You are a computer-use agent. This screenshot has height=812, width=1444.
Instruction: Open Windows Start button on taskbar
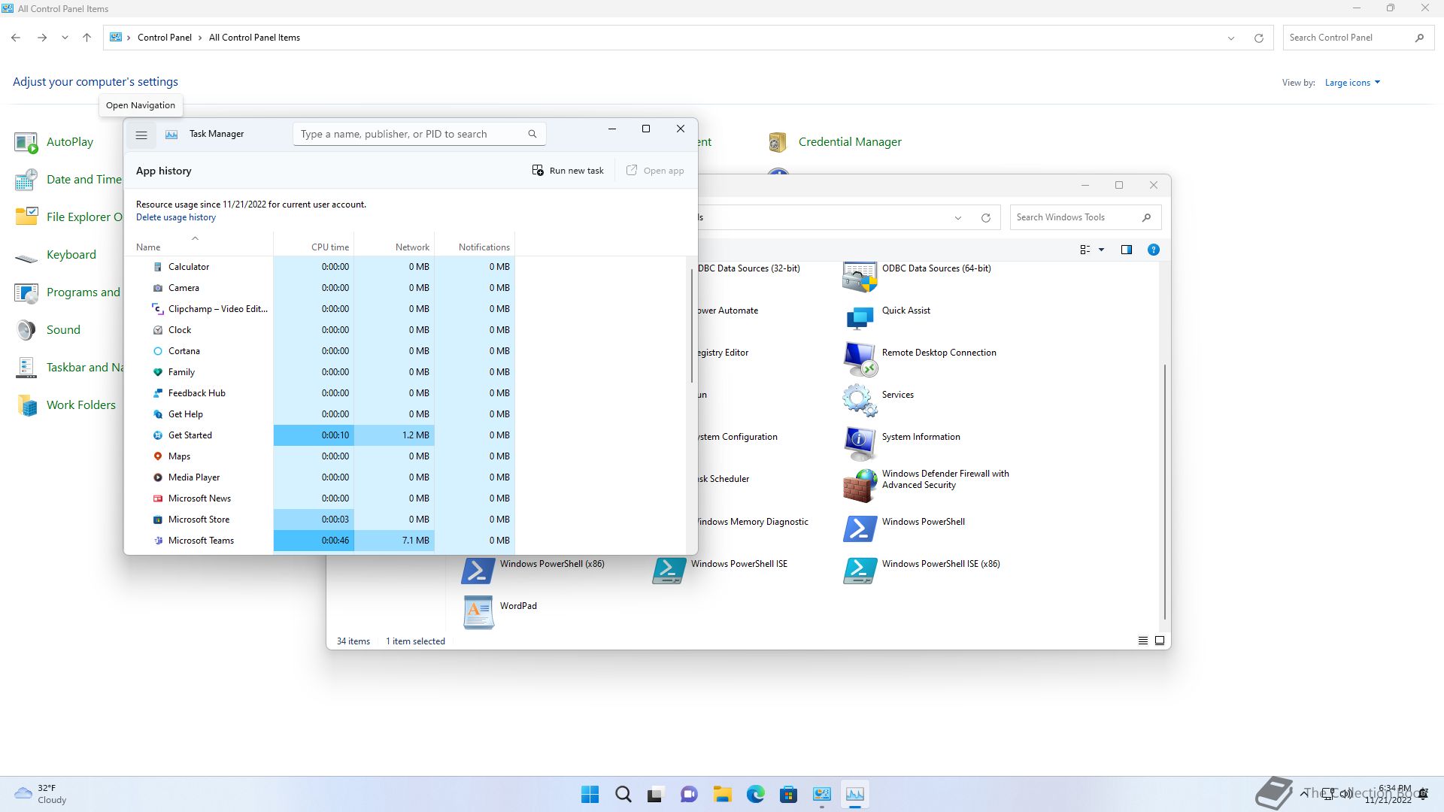pyautogui.click(x=590, y=794)
